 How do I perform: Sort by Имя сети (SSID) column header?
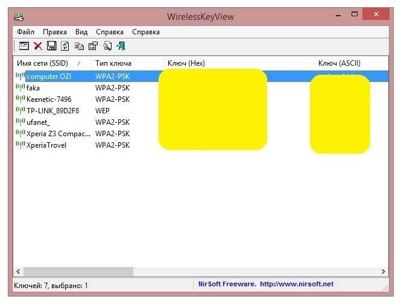point(52,63)
